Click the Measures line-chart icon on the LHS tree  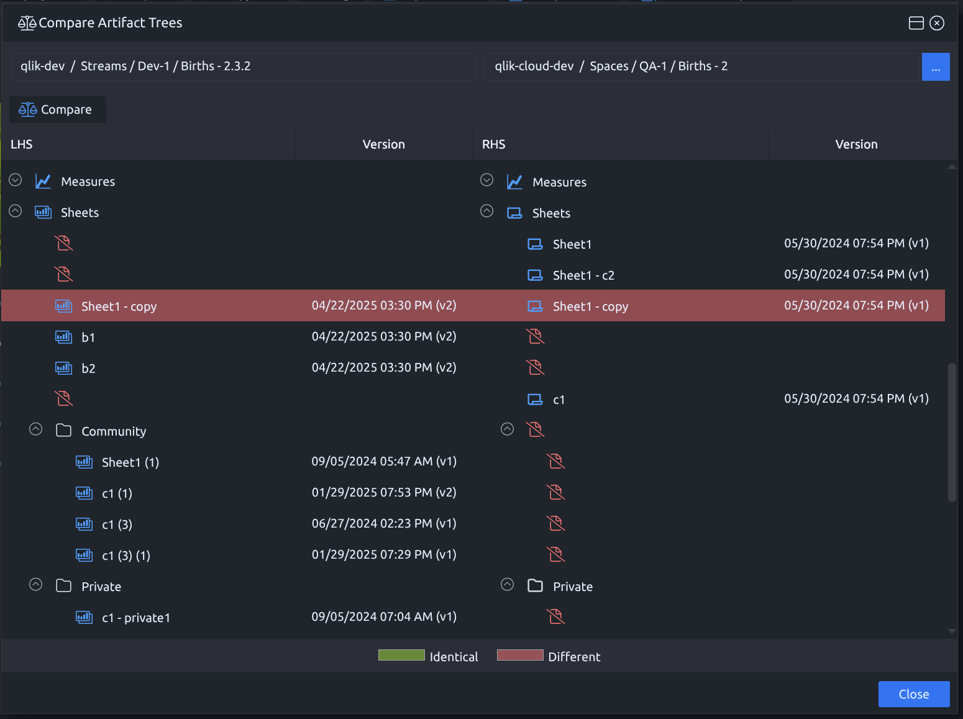[x=42, y=181]
